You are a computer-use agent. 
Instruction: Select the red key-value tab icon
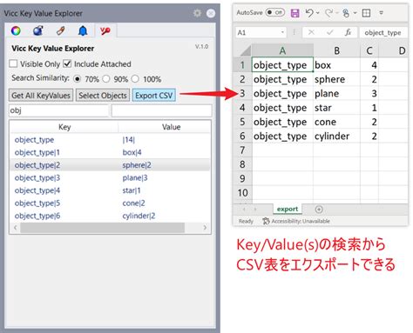105,30
